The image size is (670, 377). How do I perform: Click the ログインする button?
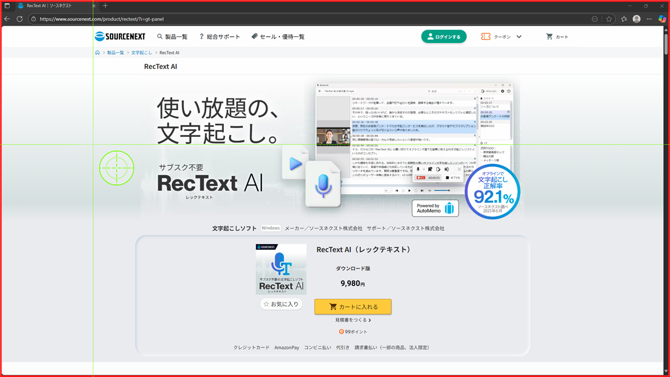(x=443, y=37)
